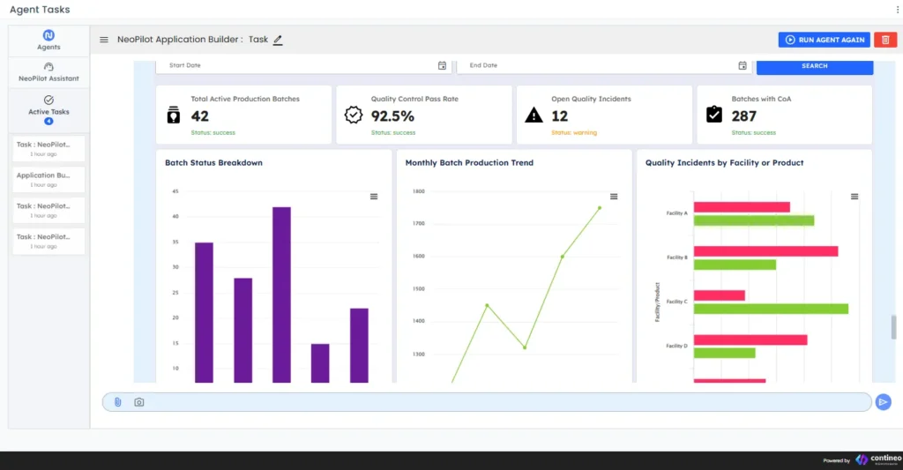Open the three-dot menu beside Agent Tasks
This screenshot has height=470, width=903.
pyautogui.click(x=897, y=9)
